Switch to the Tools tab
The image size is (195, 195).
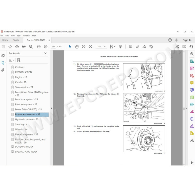(16, 40)
